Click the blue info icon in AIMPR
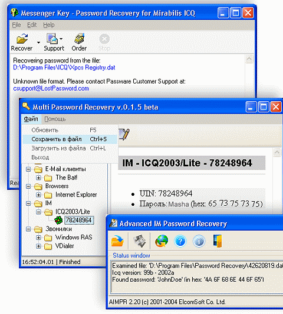Viewport: 283px width, 314px height. point(199,241)
